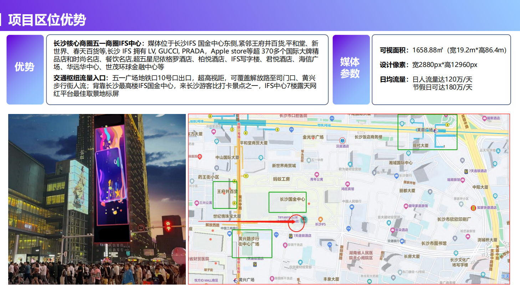This screenshot has height=291, width=520.
Task: Click the 现代大厦 map label
Action: [420, 146]
